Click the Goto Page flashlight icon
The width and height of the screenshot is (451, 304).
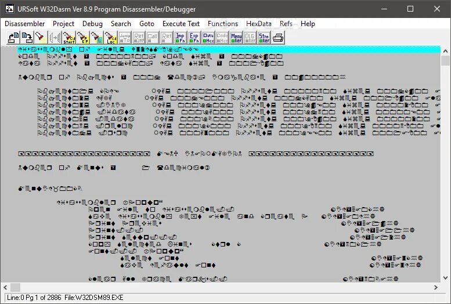pyautogui.click(x=97, y=38)
